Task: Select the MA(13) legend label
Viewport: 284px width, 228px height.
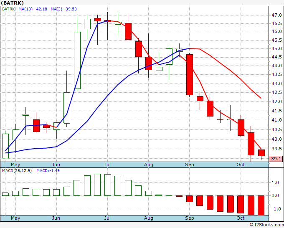Action: point(25,9)
